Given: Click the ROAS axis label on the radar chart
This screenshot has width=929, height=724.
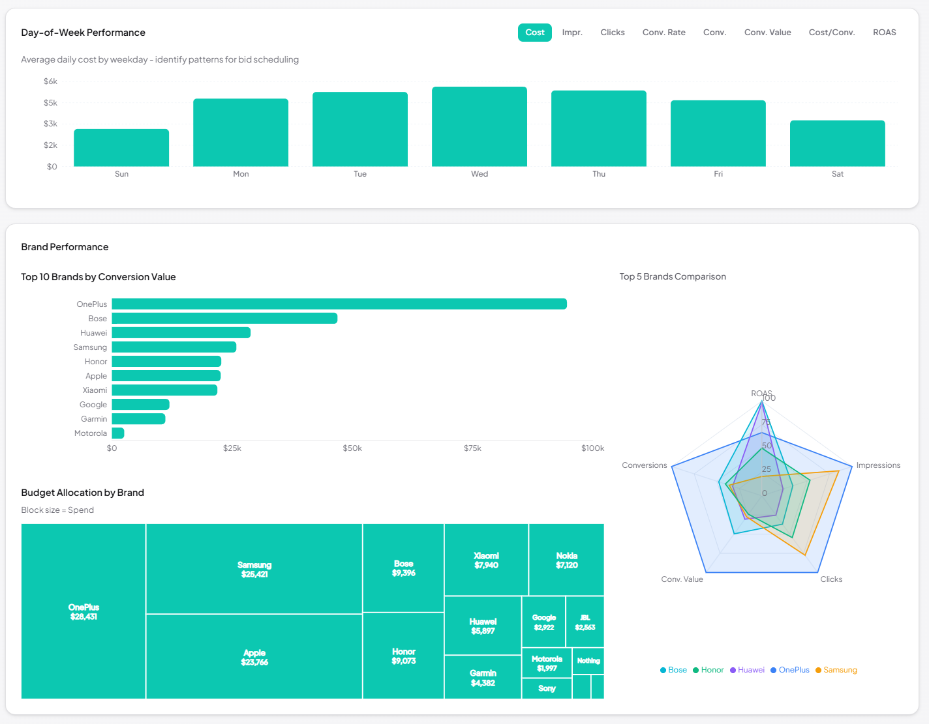Looking at the screenshot, I should 761,393.
